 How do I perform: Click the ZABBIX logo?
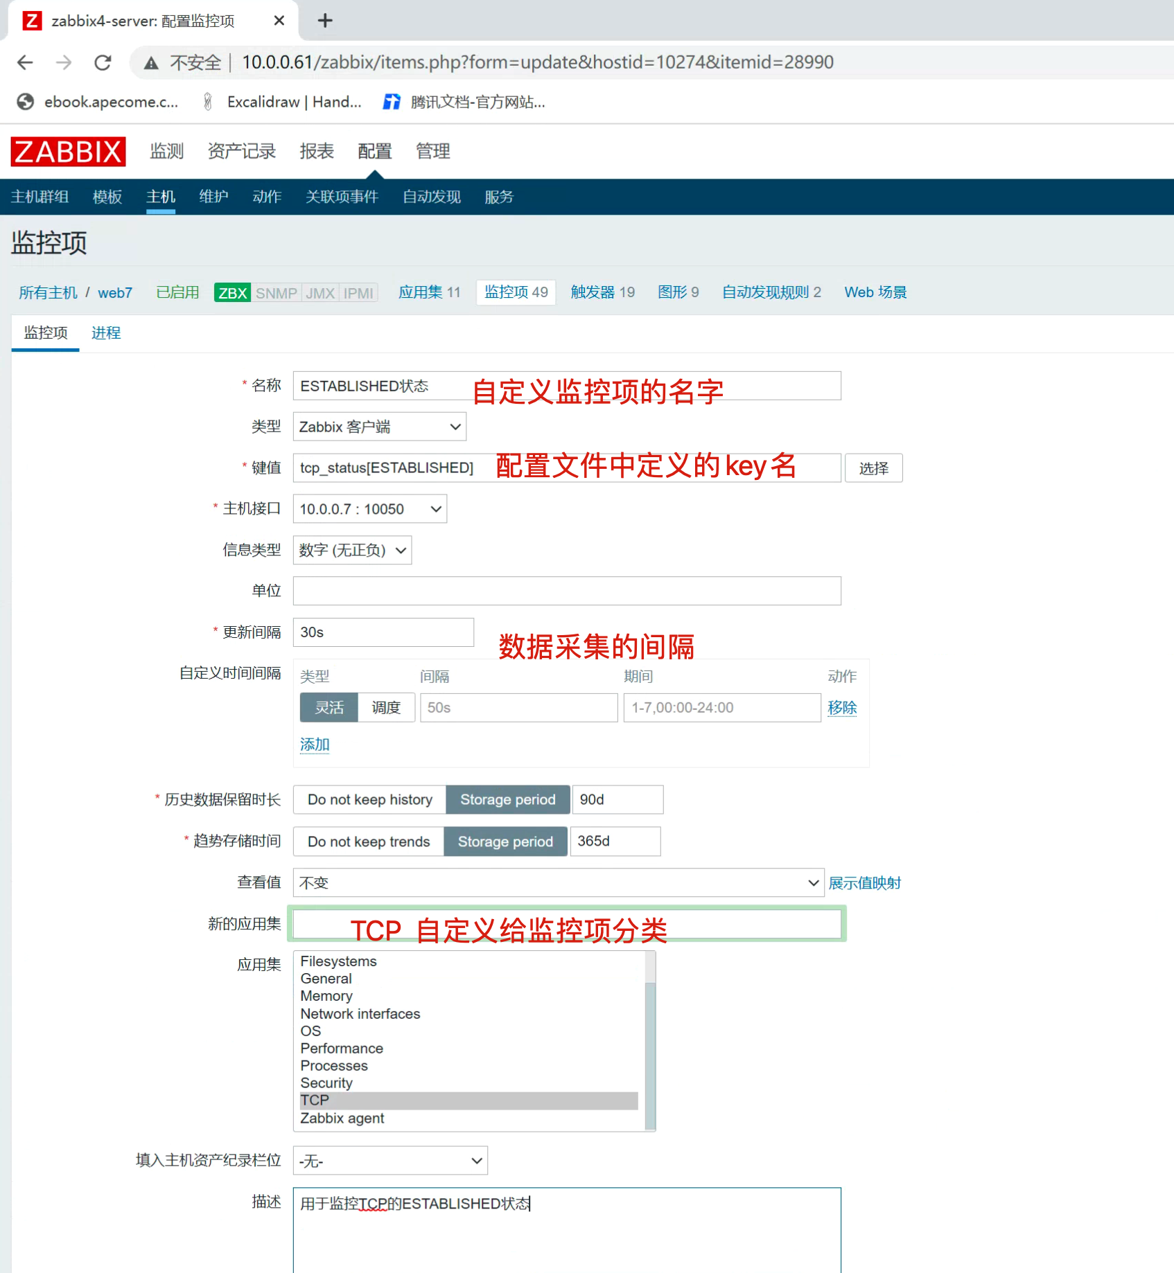tap(68, 152)
